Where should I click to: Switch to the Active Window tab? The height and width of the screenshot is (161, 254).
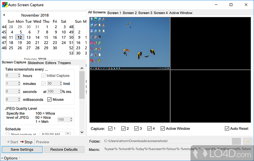tap(181, 13)
